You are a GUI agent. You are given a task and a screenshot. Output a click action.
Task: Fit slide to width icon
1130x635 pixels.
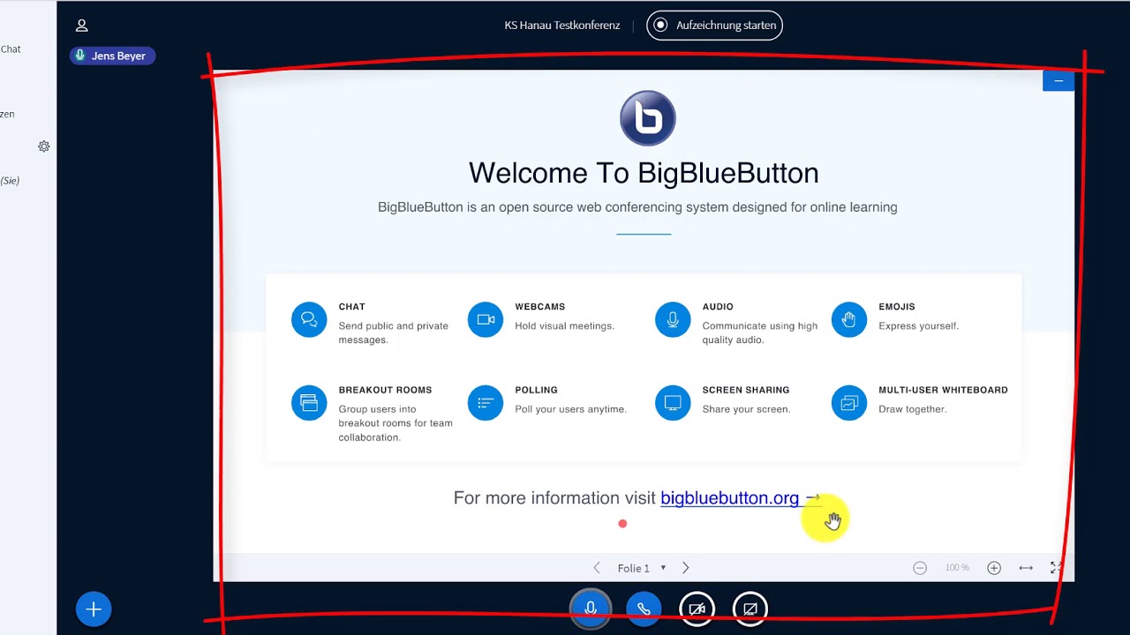pyautogui.click(x=1026, y=568)
